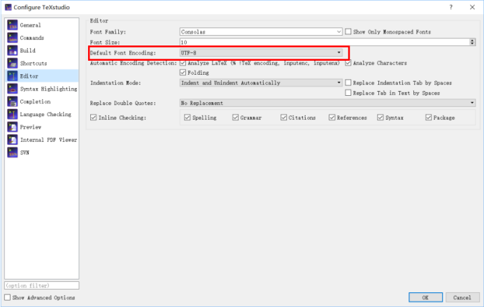484x307 pixels.
Task: Toggle Grammar inline checking
Action: [235, 117]
